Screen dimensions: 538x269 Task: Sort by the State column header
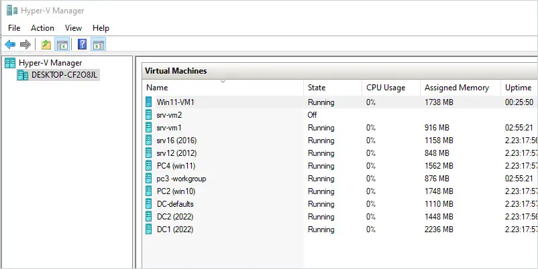pyautogui.click(x=333, y=88)
